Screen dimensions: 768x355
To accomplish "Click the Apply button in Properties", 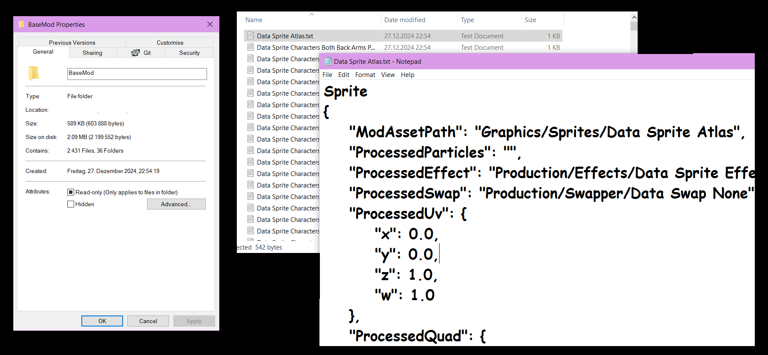I will click(194, 321).
